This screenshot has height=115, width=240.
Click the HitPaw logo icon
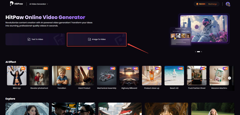(12, 4)
